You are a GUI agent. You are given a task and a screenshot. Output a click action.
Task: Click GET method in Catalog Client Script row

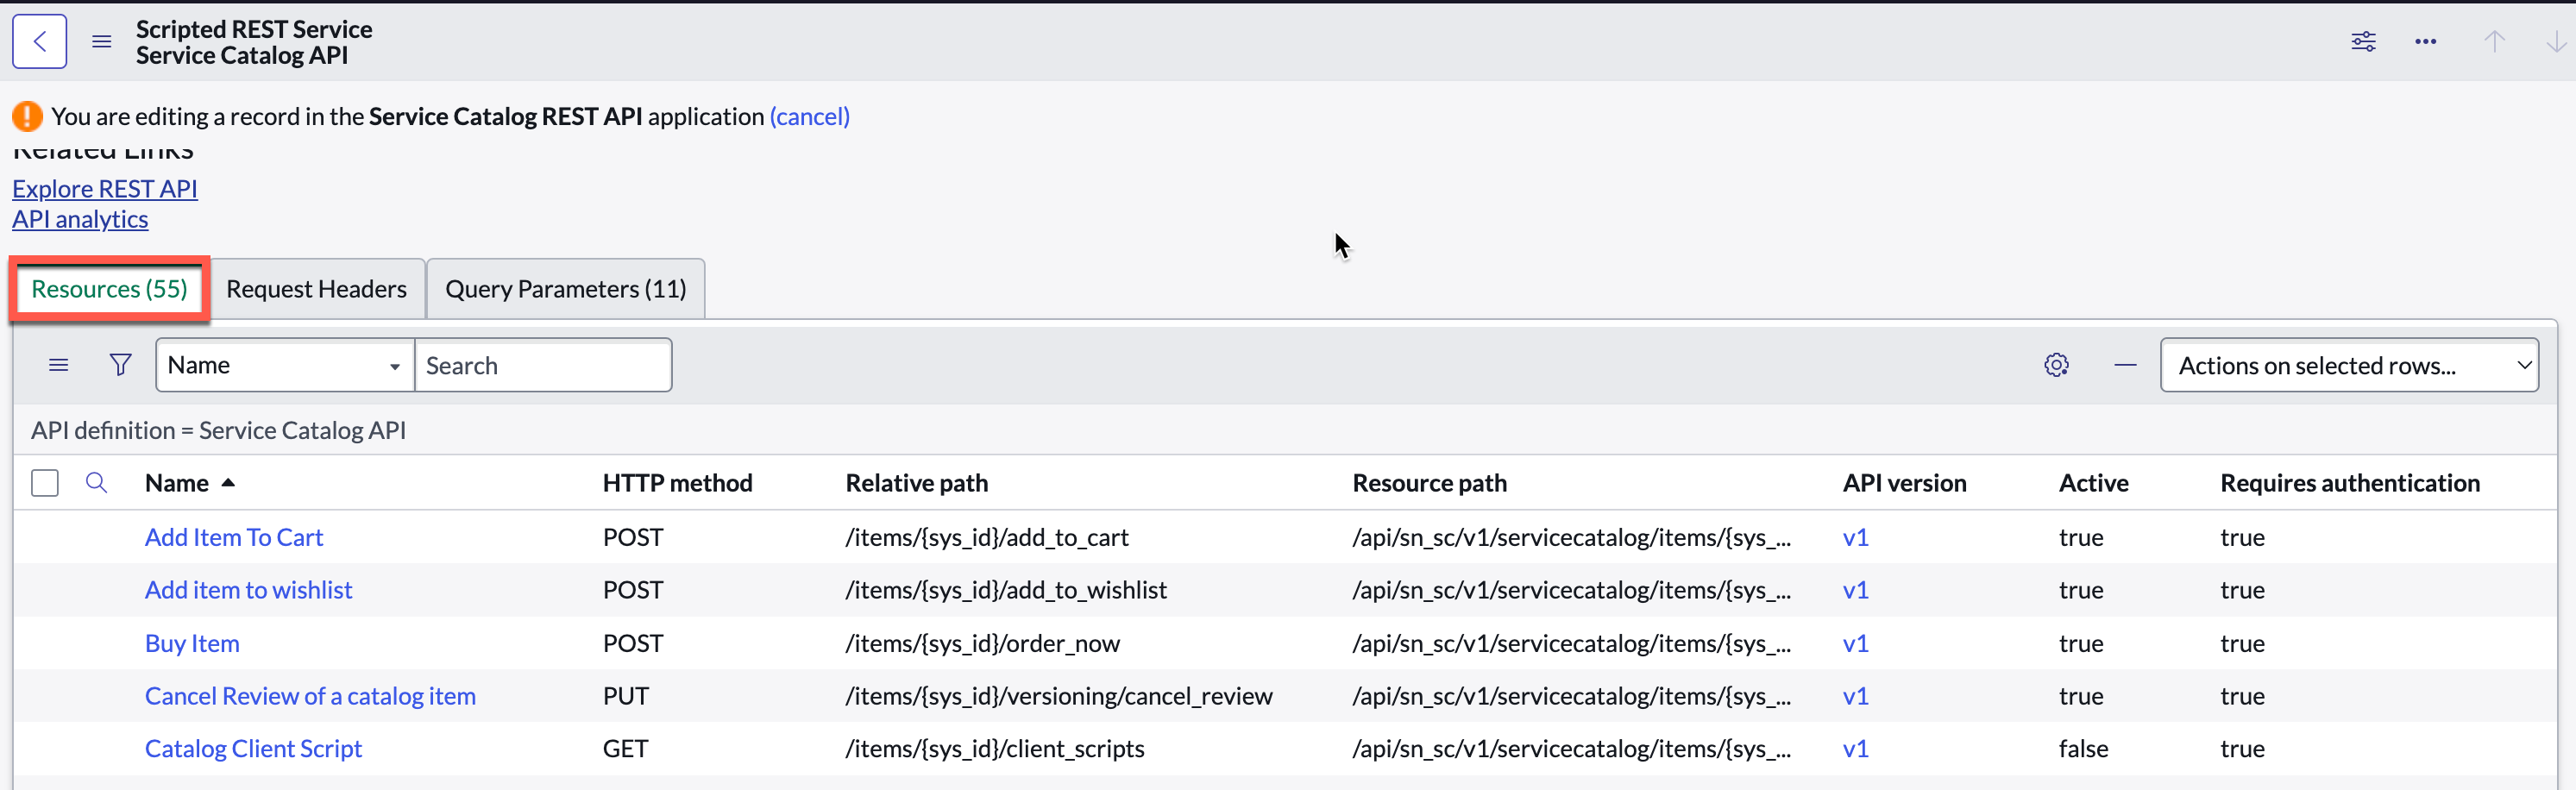pos(625,749)
